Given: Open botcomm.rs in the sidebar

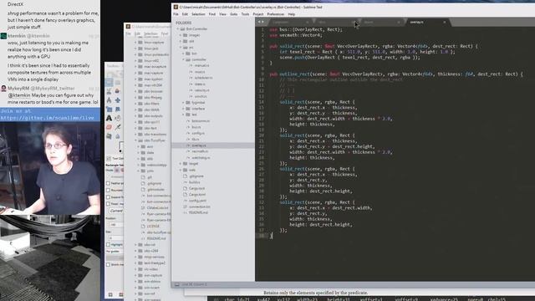Looking at the screenshot, I should pyautogui.click(x=201, y=120).
